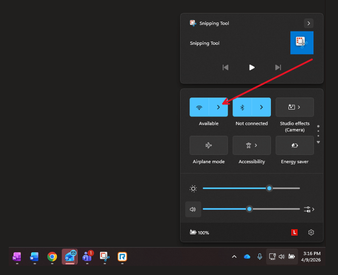This screenshot has height=275, width=338.
Task: Skip to next track
Action: point(278,67)
